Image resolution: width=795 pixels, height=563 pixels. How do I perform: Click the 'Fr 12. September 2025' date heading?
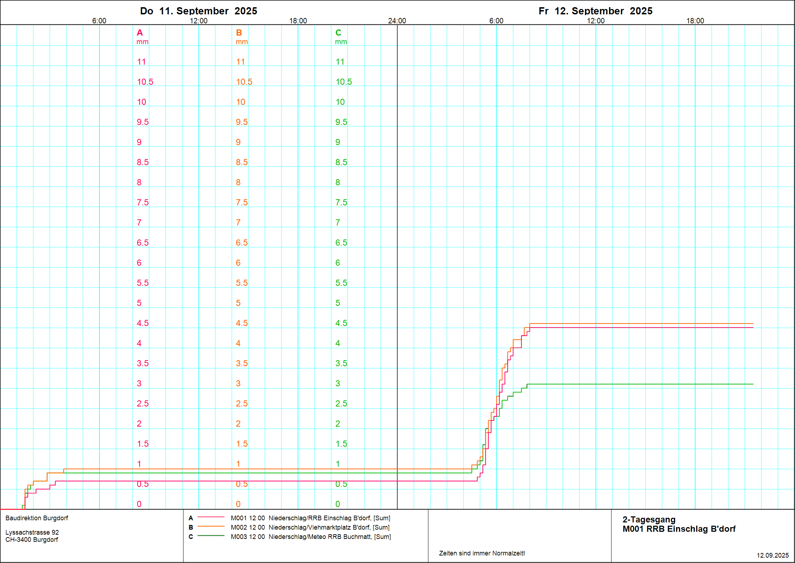click(595, 11)
